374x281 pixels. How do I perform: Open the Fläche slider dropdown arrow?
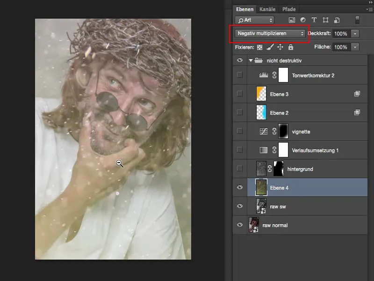(355, 47)
